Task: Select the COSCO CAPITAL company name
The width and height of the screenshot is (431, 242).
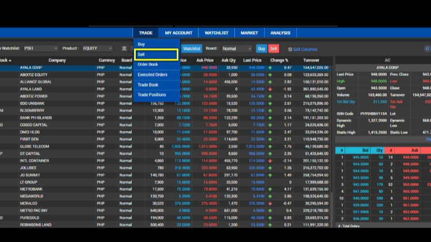Action: click(33, 125)
